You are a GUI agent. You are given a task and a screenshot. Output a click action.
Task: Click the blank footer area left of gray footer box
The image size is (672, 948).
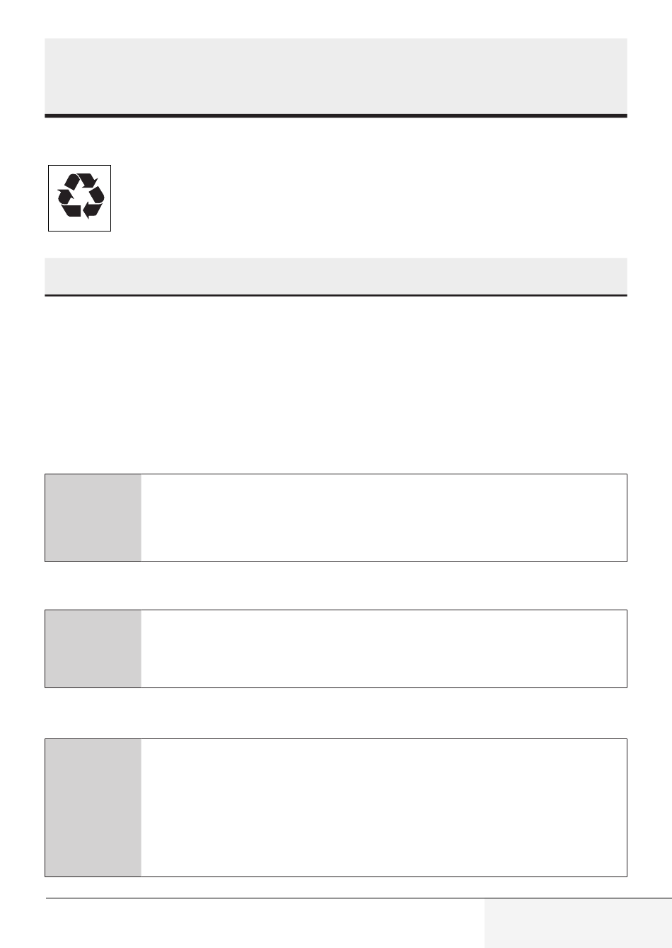[262, 923]
